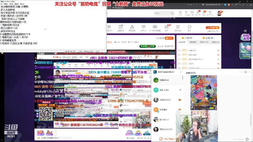Click the green free-fire badge button

147,46
